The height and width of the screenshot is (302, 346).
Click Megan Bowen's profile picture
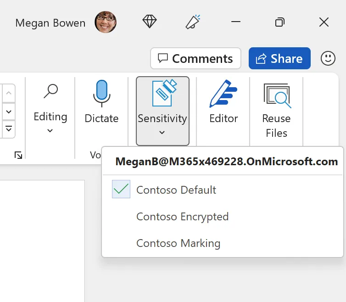(106, 22)
